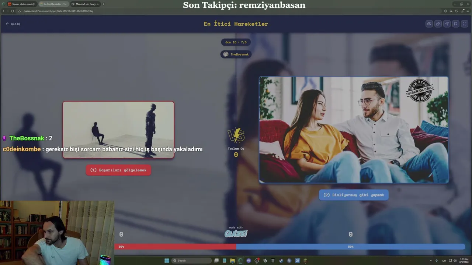The width and height of the screenshot is (472, 265).
Task: Click the heart favorites icon in browser toolbar
Action: point(457,11)
